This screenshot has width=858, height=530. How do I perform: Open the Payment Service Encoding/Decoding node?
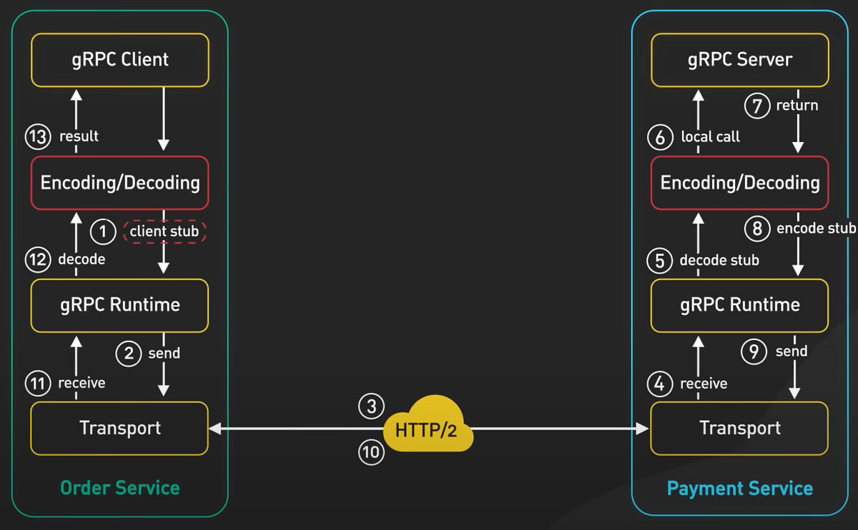tap(739, 183)
